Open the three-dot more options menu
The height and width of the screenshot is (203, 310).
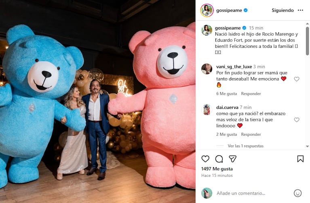pos(300,10)
